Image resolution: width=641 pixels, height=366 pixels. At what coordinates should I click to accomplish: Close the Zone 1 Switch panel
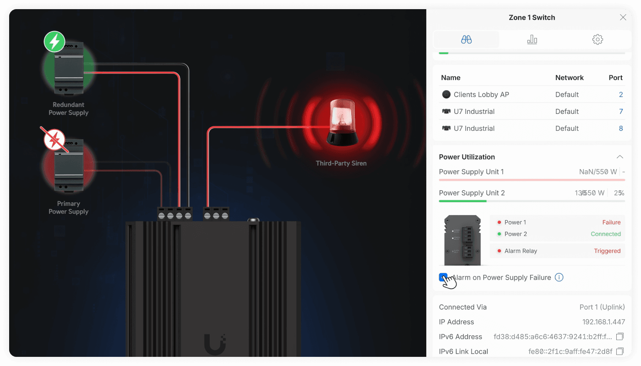(623, 17)
